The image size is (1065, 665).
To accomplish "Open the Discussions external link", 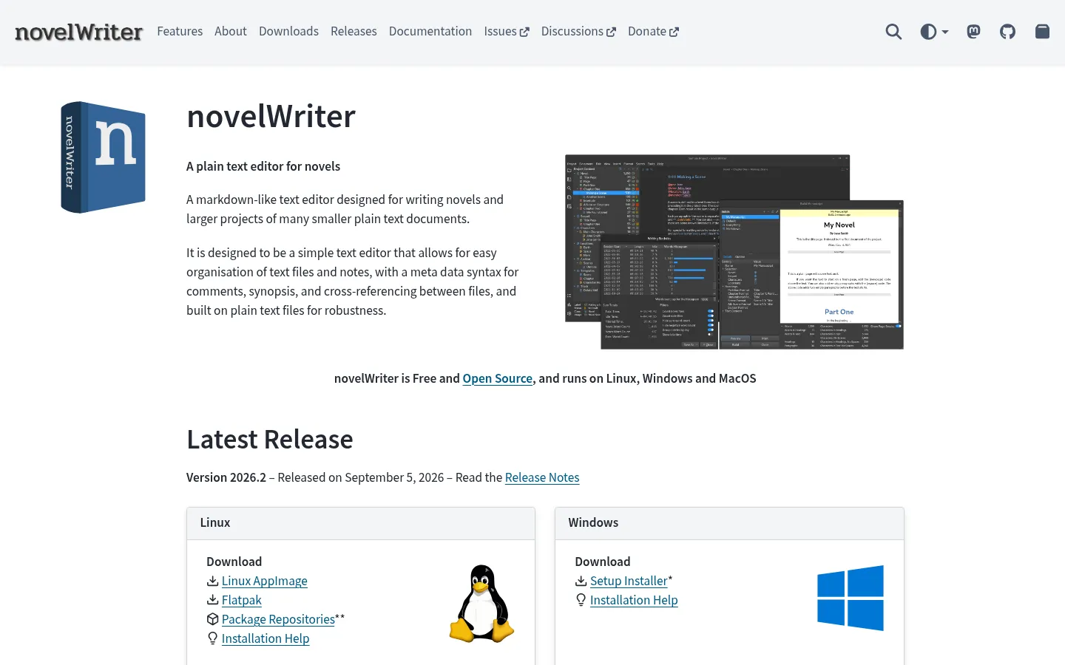I will coord(578,31).
